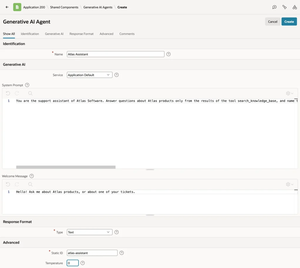Screen dimensions: 300x268
Task: Open help for Welcome Message
Action: click(32, 176)
